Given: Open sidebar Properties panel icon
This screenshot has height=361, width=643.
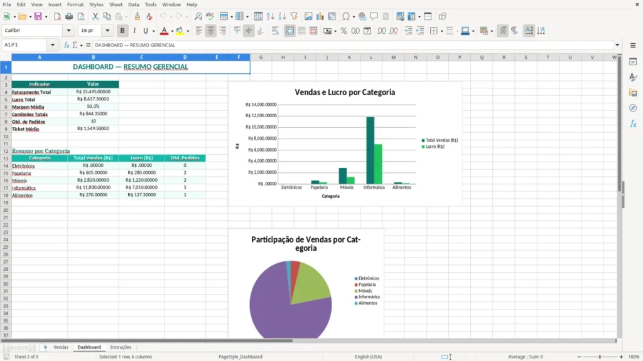Looking at the screenshot, I should (633, 61).
